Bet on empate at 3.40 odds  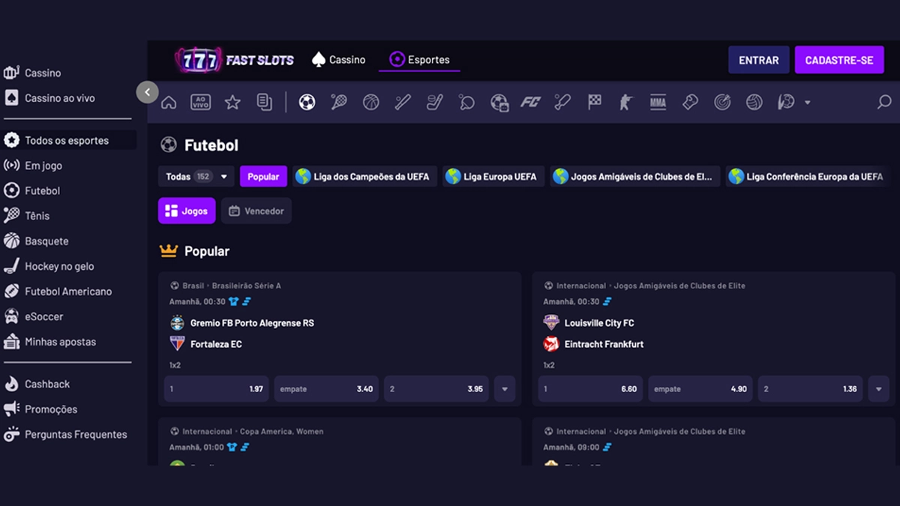[x=326, y=389]
